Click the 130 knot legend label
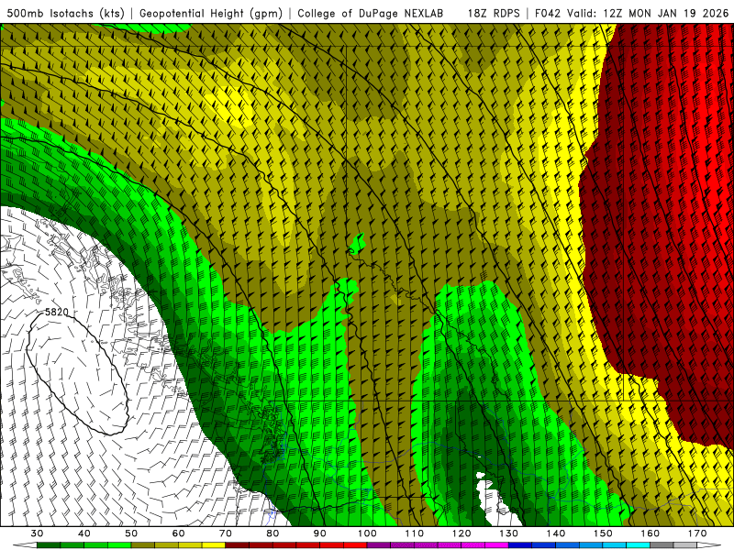 click(x=509, y=533)
